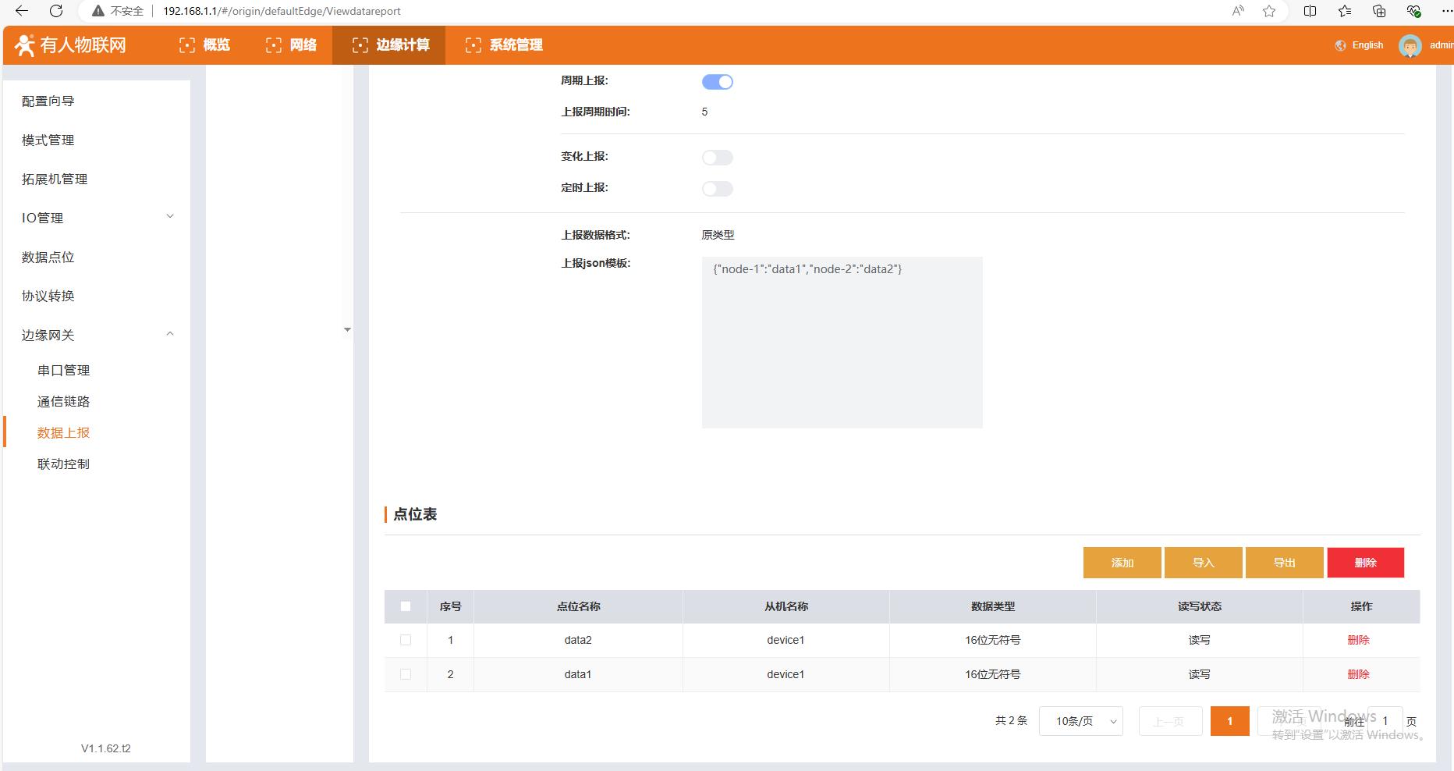
Task: Collapse the 边缘网关 sidebar section
Action: click(98, 335)
